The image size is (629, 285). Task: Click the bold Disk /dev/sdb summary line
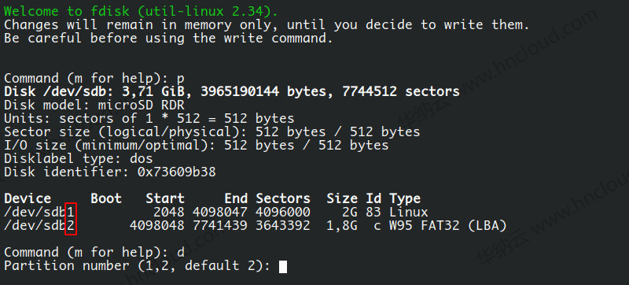pos(232,91)
